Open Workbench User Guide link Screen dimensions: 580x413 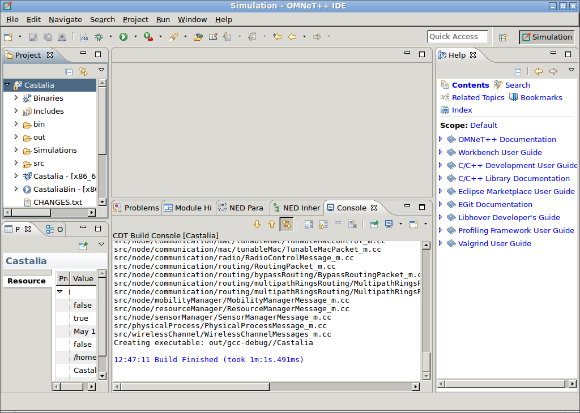500,152
